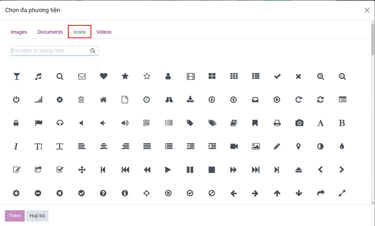
Task: Select the Icons tab
Action: pos(80,32)
